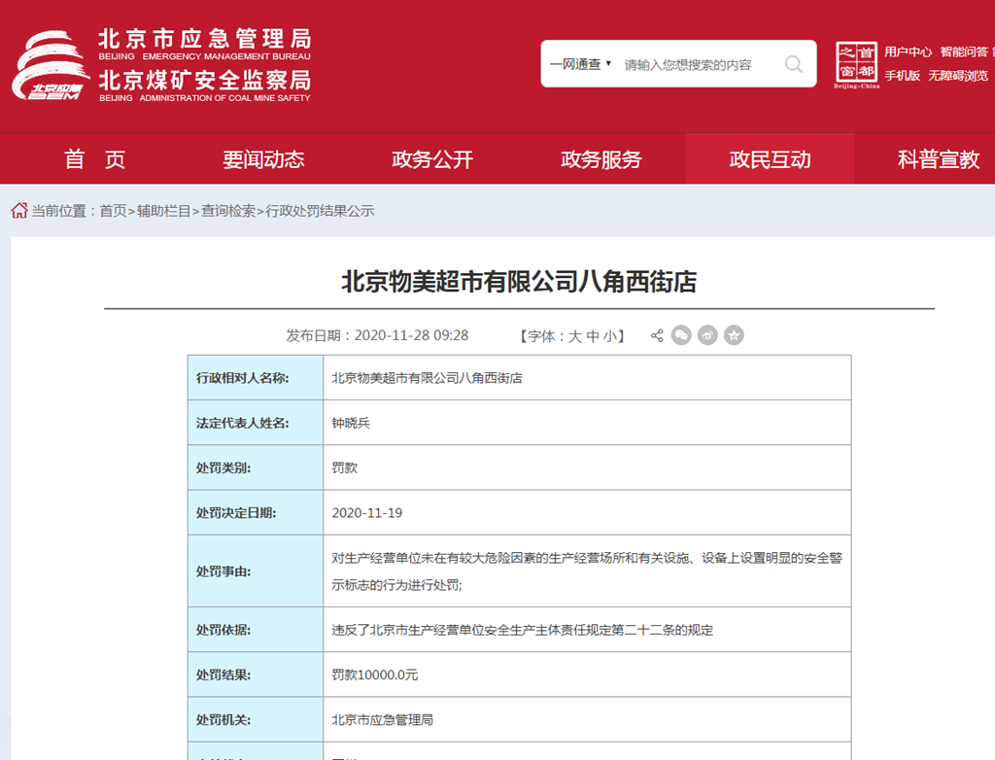Image resolution: width=995 pixels, height=760 pixels.
Task: Click the 处罚依据 label cell
Action: pos(256,630)
